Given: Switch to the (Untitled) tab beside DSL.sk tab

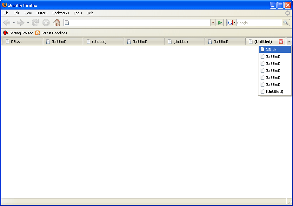Looking at the screenshot, I should (x=63, y=42).
